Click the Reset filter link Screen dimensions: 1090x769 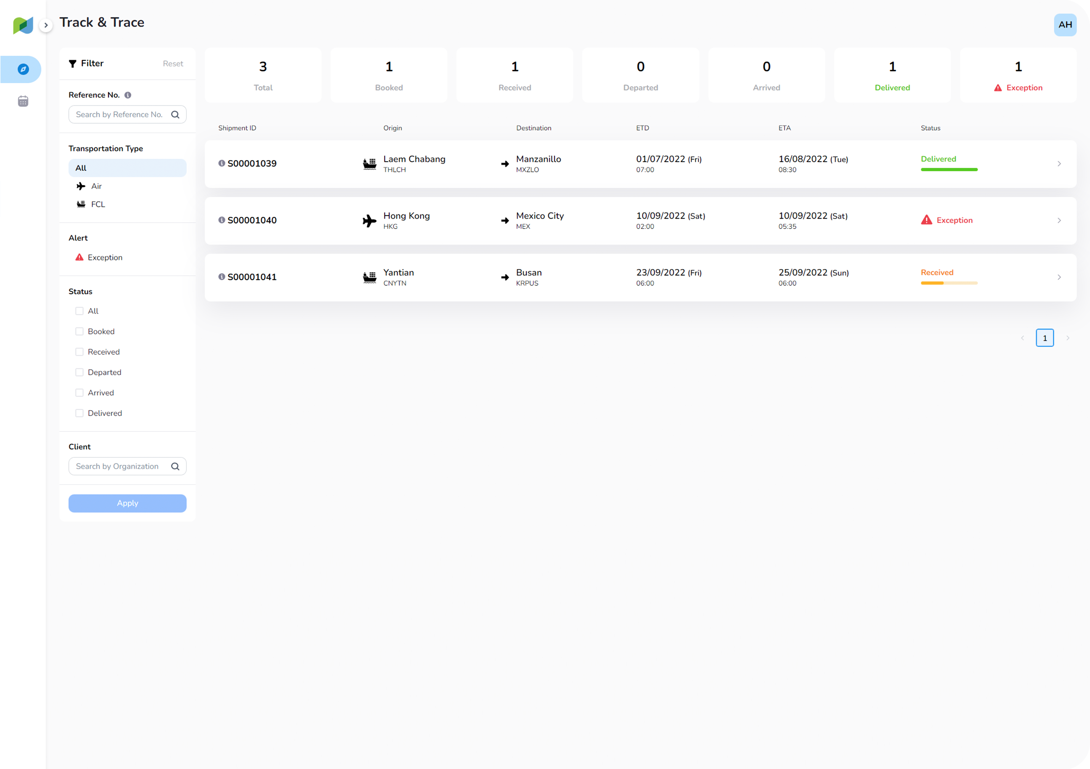(173, 64)
